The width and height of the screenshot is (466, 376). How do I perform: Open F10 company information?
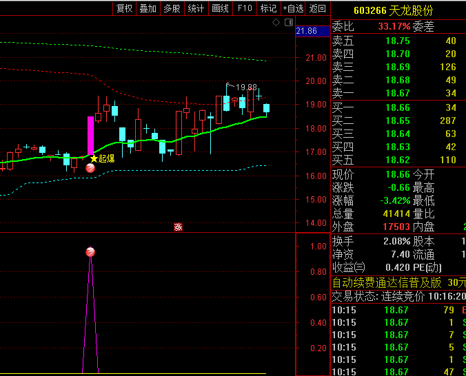244,8
